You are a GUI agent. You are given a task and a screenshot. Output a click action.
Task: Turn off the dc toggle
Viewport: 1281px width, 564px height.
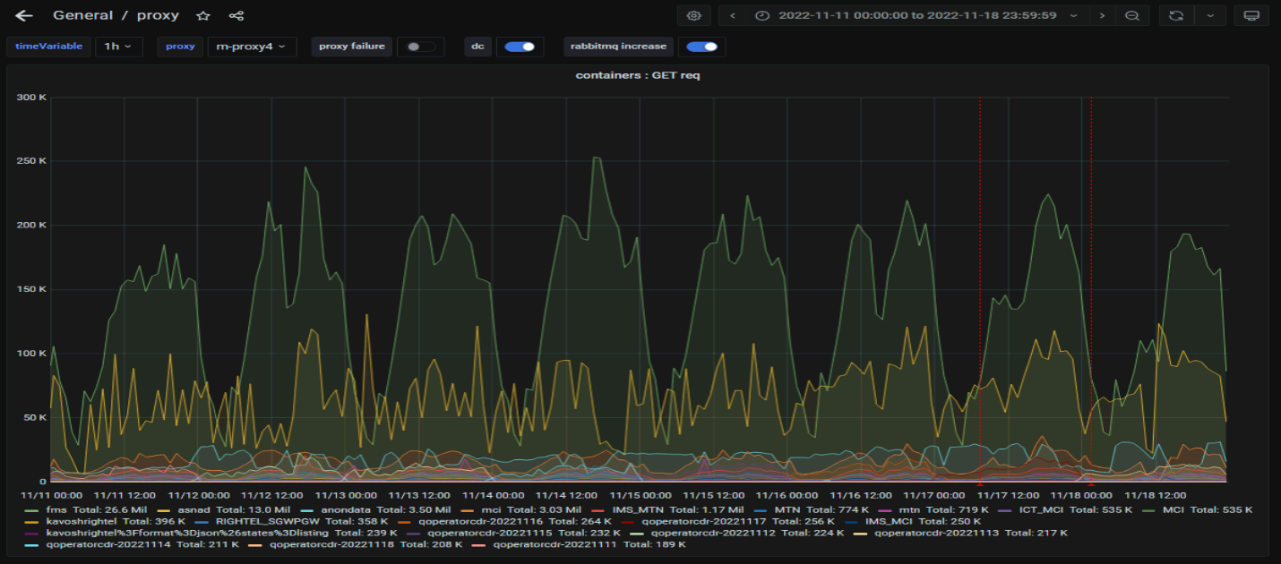click(x=519, y=47)
